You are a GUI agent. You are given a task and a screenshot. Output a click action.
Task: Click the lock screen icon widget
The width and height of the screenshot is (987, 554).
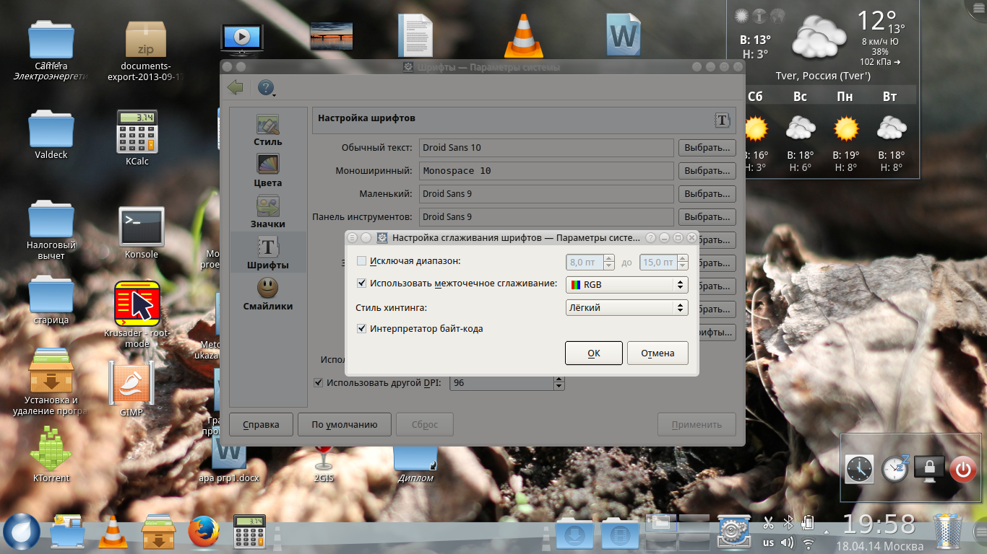tap(930, 469)
